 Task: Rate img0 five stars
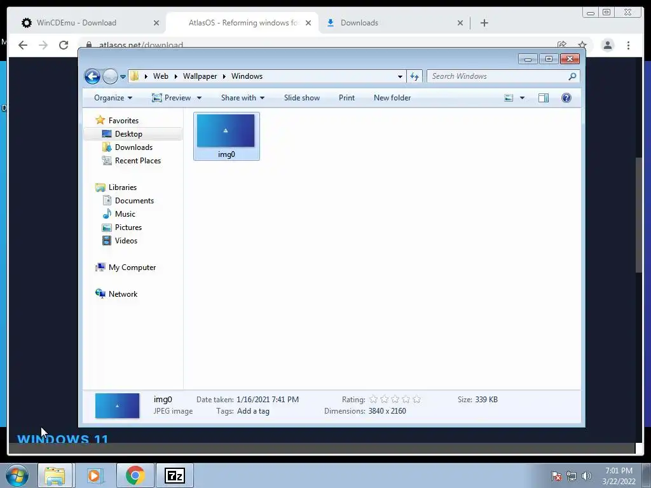[417, 399]
